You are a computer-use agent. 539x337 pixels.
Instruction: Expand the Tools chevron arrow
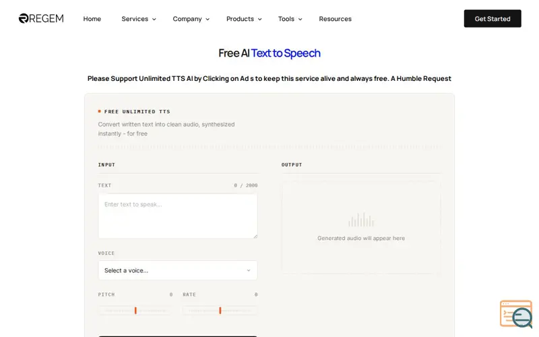(300, 20)
